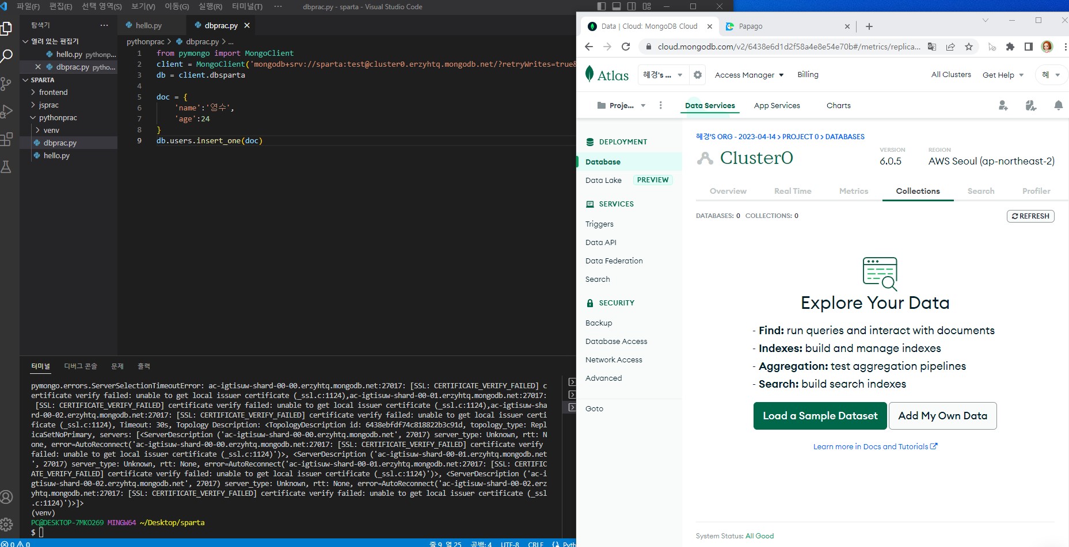The image size is (1069, 547).
Task: Switch to the hello.py editor tab
Action: [149, 25]
